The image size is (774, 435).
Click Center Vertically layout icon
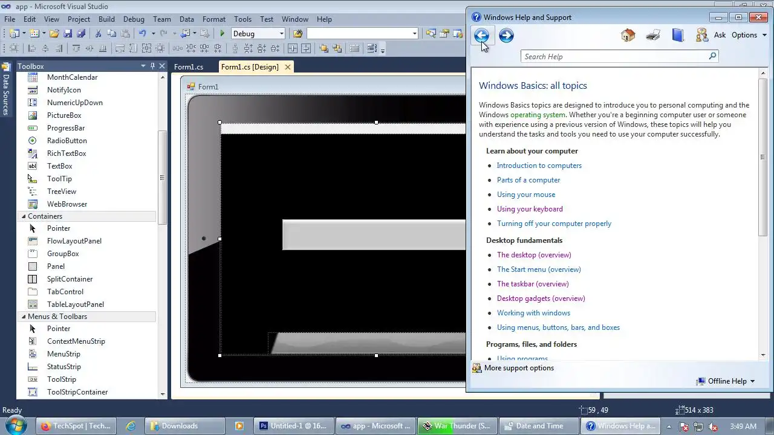[x=306, y=49]
